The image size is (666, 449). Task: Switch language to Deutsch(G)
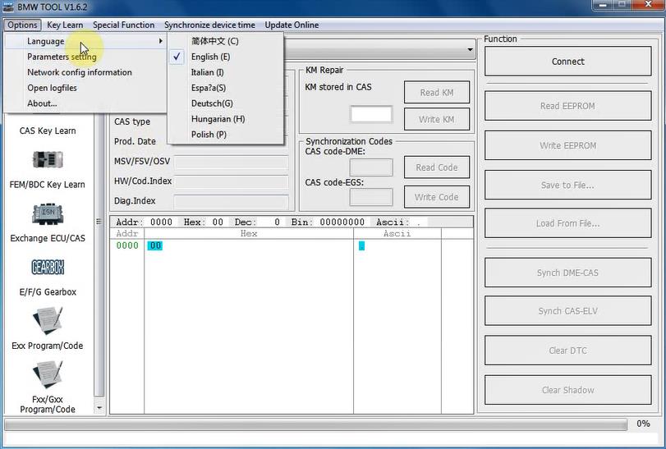point(212,103)
